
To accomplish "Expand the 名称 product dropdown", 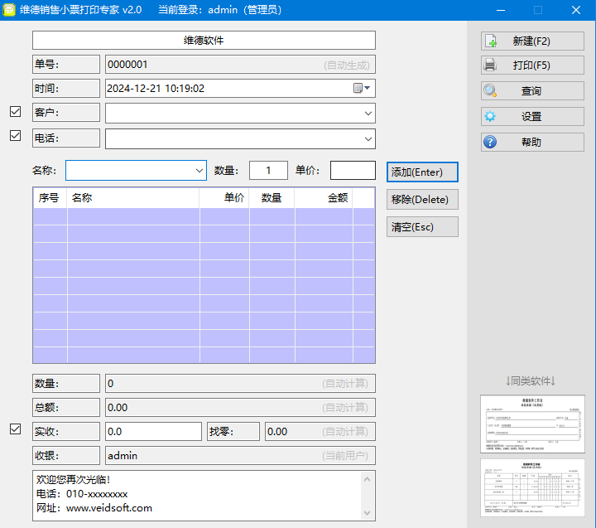I will [199, 170].
